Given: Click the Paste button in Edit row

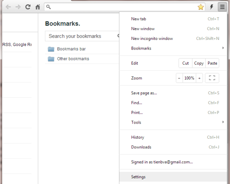Looking at the screenshot, I should (212, 63).
